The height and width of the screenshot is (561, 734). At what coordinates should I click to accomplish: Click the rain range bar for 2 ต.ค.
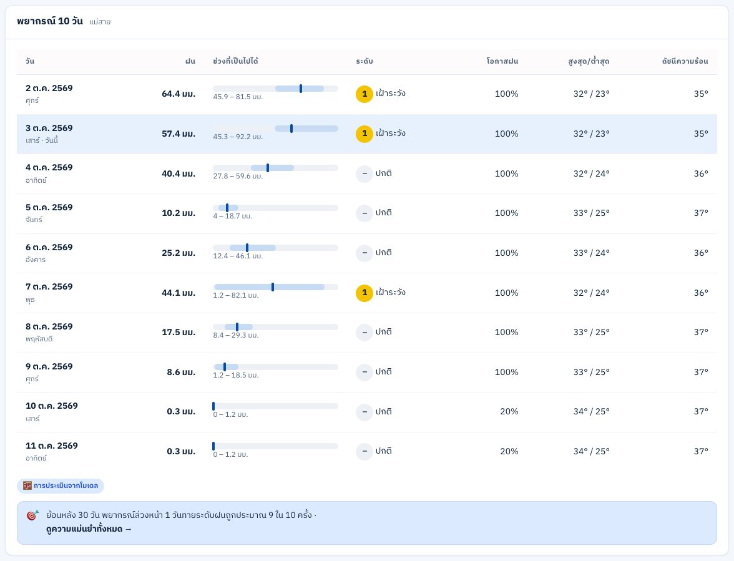point(275,89)
